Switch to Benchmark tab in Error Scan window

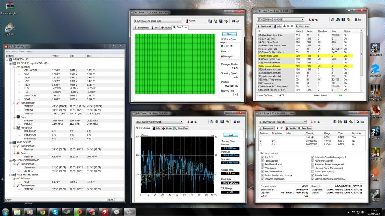pyautogui.click(x=142, y=28)
